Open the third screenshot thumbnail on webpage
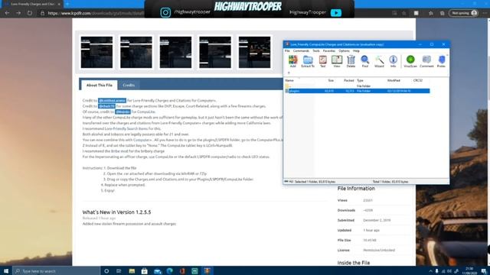 [175, 52]
